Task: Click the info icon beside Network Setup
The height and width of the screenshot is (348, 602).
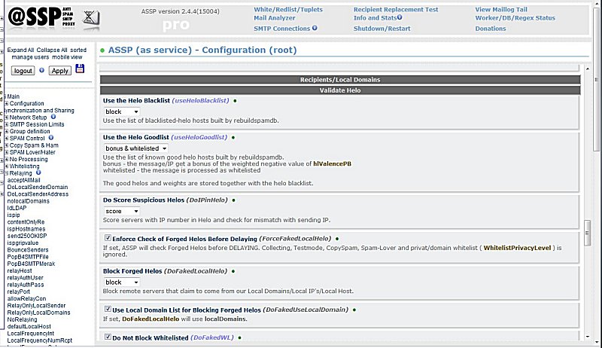Action: (x=53, y=117)
